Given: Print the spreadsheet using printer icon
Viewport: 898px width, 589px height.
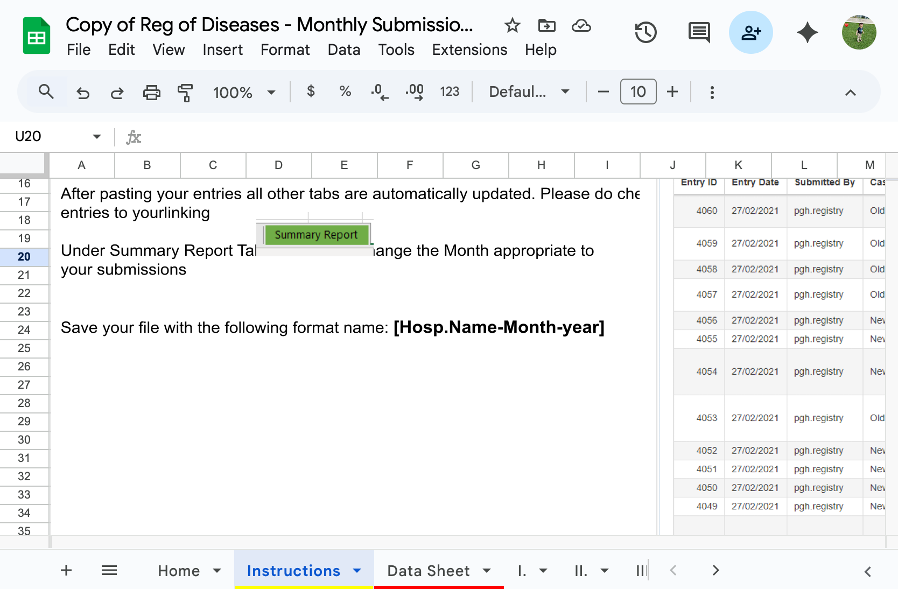Looking at the screenshot, I should click(x=151, y=93).
